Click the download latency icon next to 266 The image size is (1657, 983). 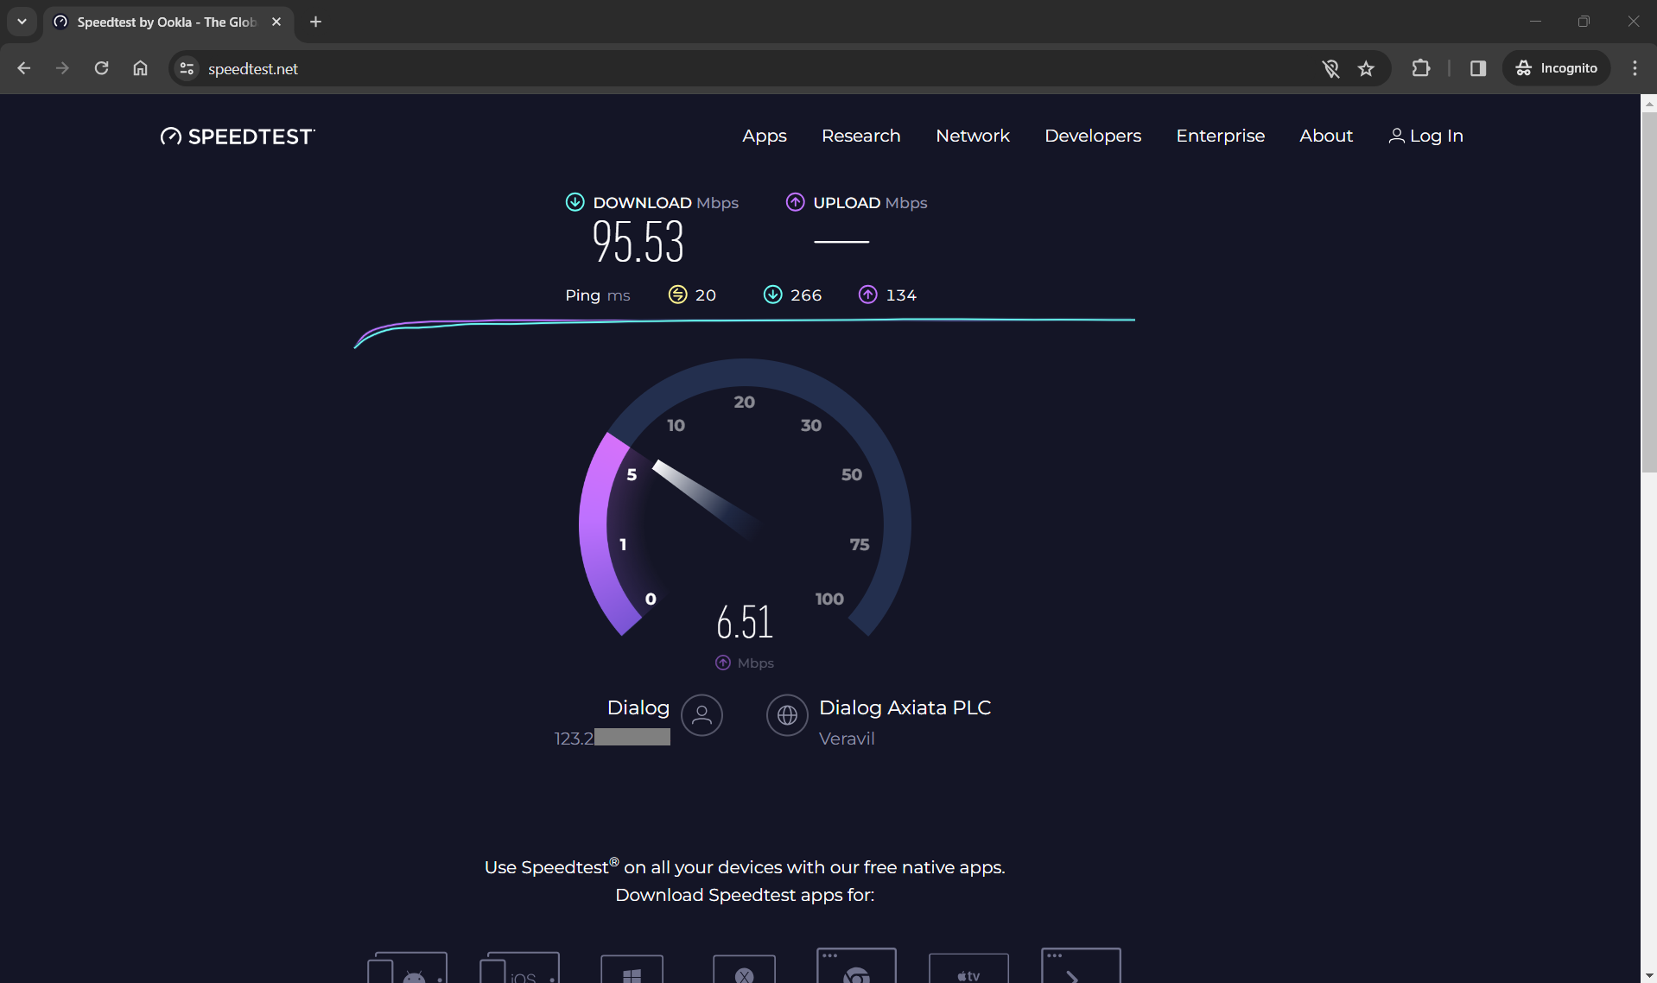(772, 295)
